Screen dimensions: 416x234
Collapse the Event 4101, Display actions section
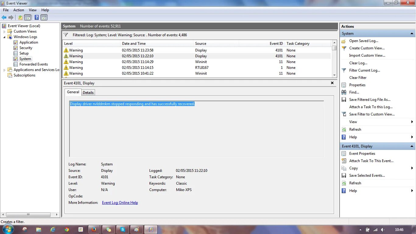tap(412, 146)
